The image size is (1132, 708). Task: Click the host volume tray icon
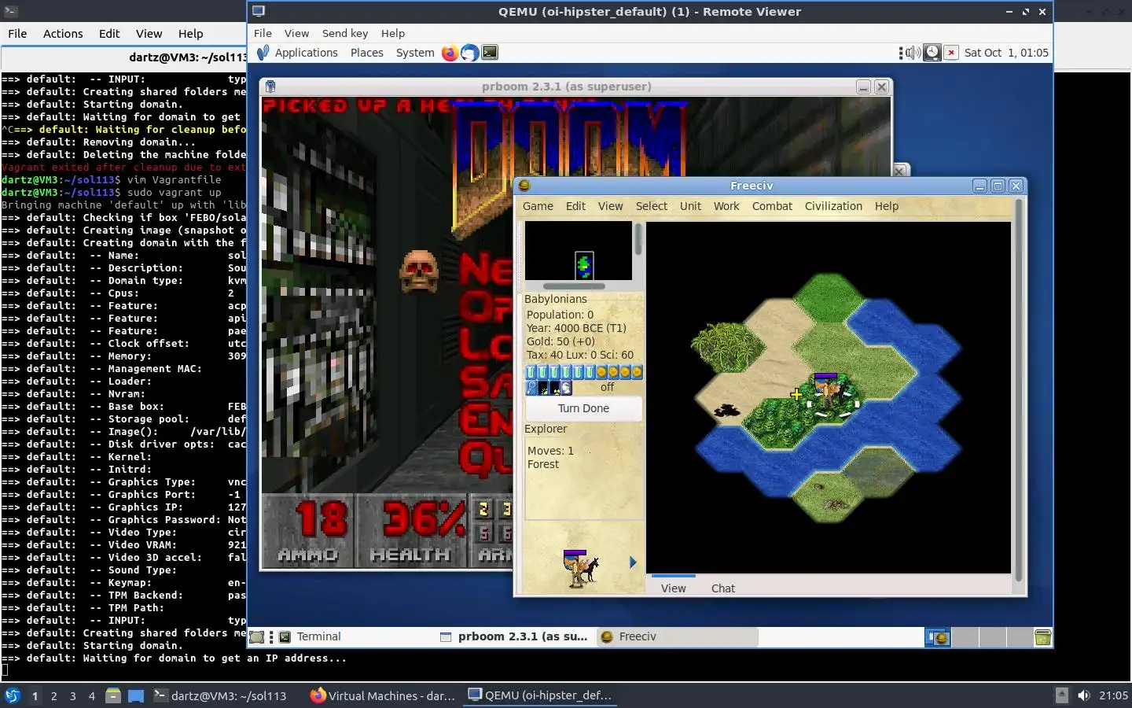point(1084,695)
